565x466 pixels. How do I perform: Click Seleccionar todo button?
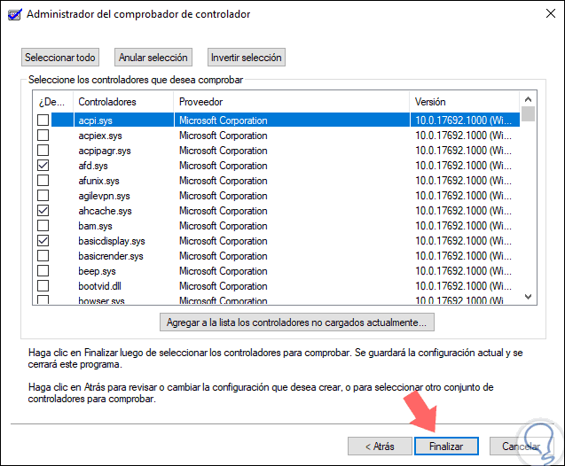tap(60, 58)
